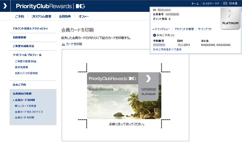Open カスタマーケア link

pos(211,4)
